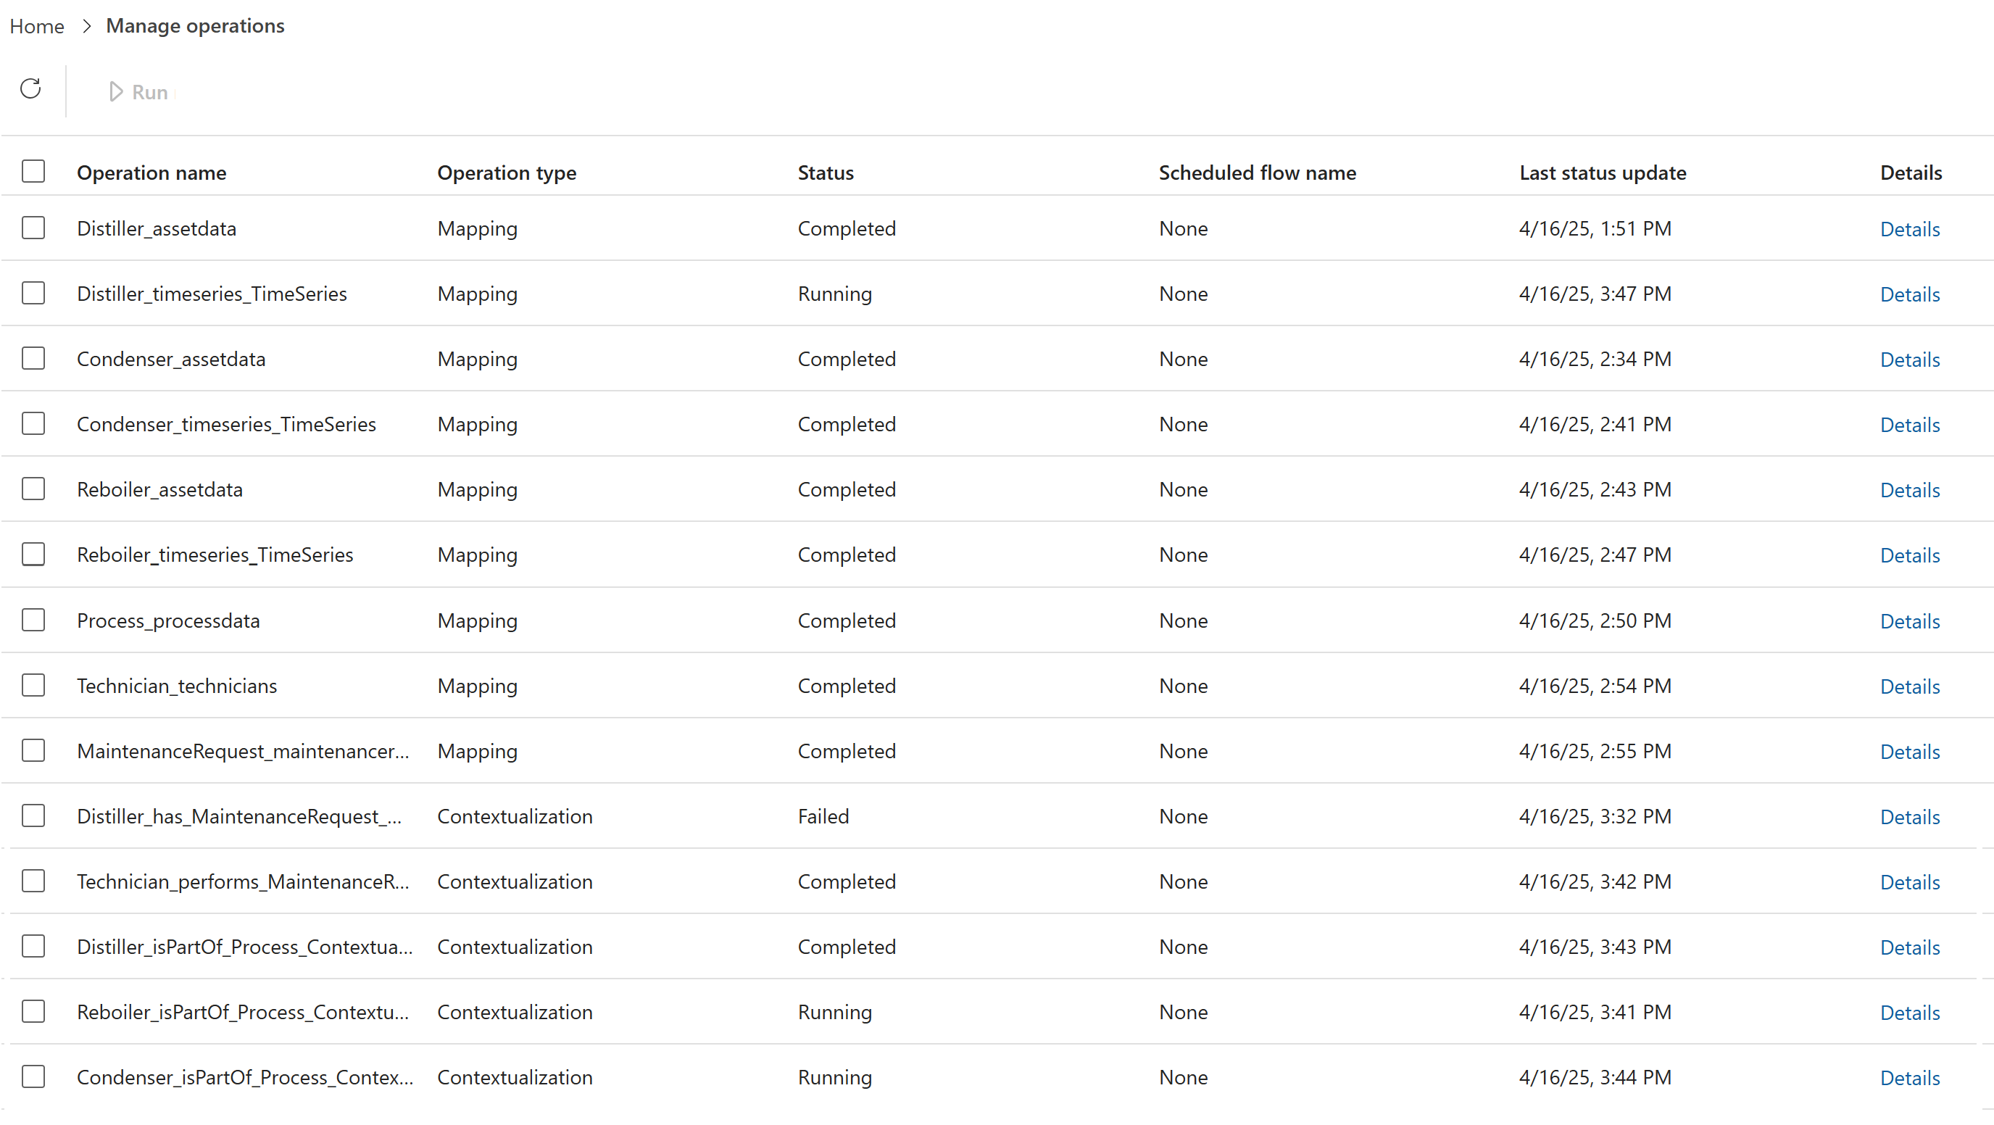Open Details for Reboiler_isPartOf_Process contextualization
The image size is (1994, 1125).
point(1909,1012)
